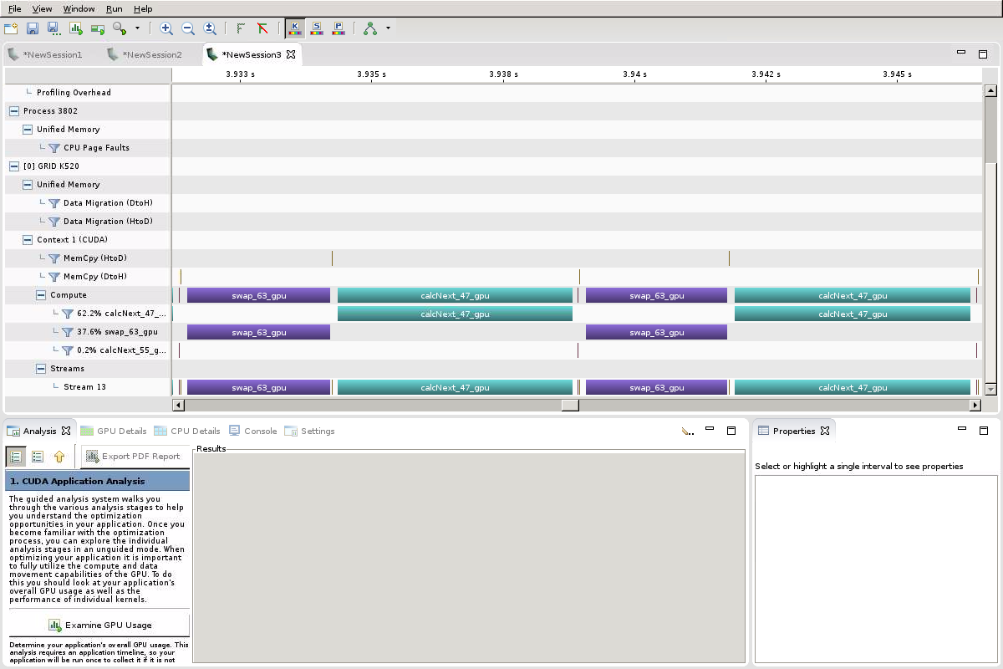Click the horizontal timeline scrollbar thumb

pos(570,406)
